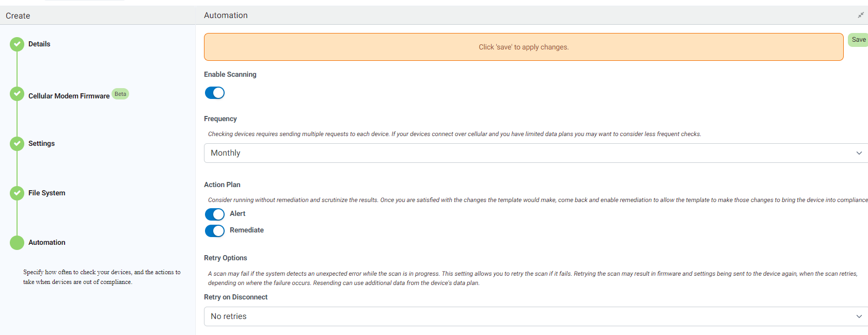Click the Retry on Disconnect label
This screenshot has width=868, height=335.
[x=235, y=297]
